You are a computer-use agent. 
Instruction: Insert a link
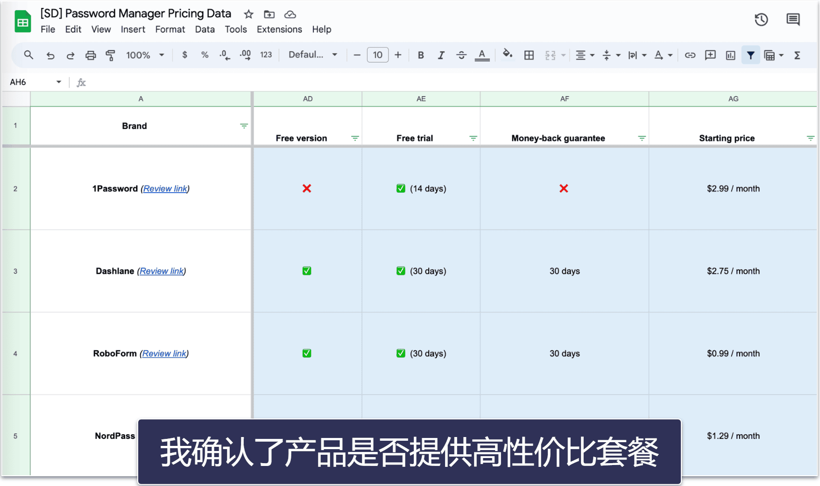pos(690,55)
